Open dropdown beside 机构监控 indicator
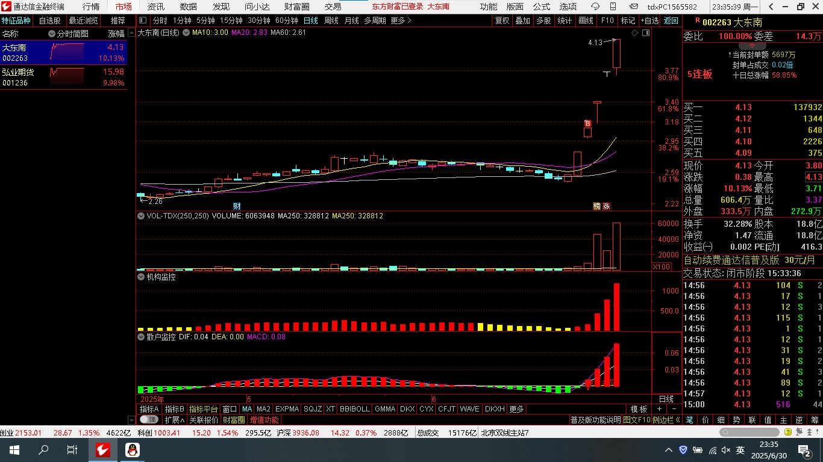This screenshot has width=823, height=462. coord(141,277)
